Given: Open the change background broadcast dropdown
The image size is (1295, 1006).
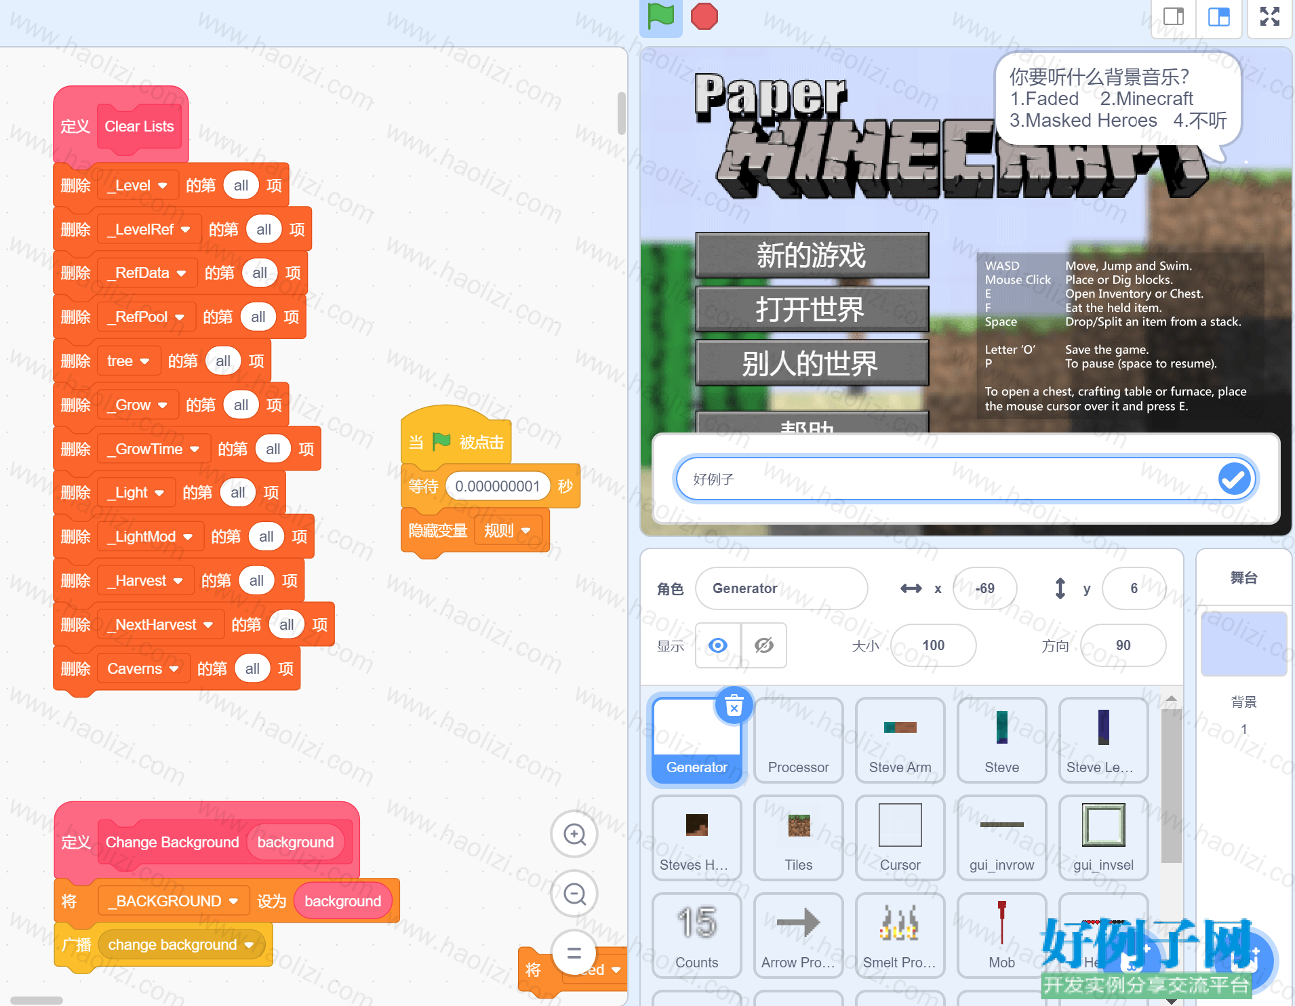Looking at the screenshot, I should coord(181,945).
